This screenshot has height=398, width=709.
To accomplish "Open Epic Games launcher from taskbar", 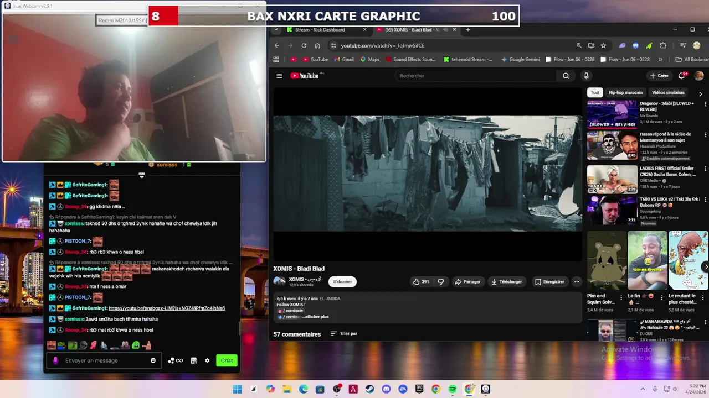I will tap(419, 389).
